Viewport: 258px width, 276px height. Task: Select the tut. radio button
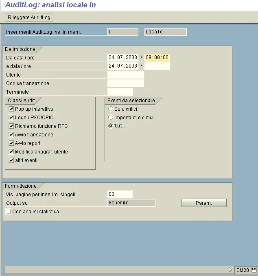point(111,126)
